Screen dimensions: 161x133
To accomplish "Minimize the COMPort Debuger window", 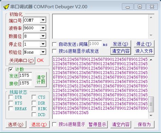I will [128, 7].
